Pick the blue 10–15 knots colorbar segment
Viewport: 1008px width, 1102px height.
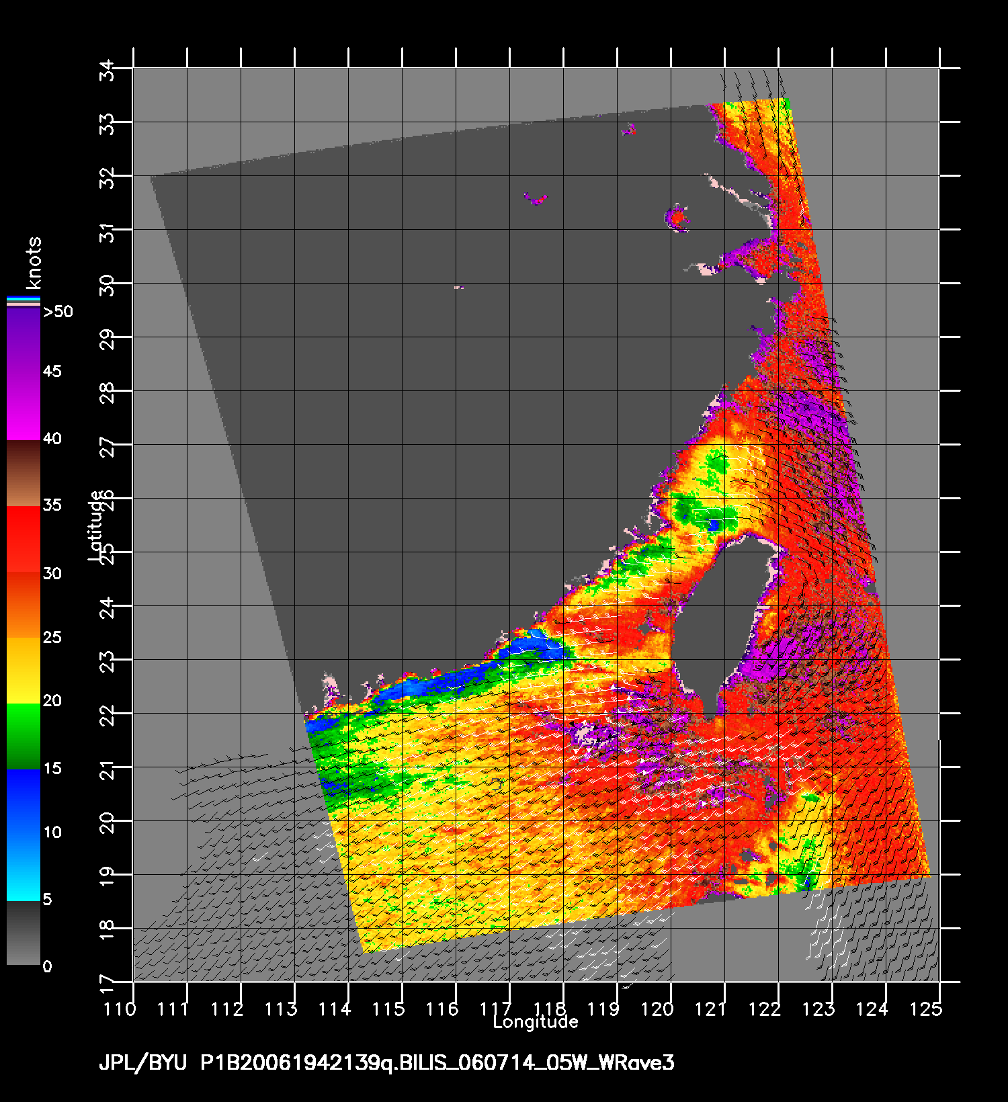24,802
